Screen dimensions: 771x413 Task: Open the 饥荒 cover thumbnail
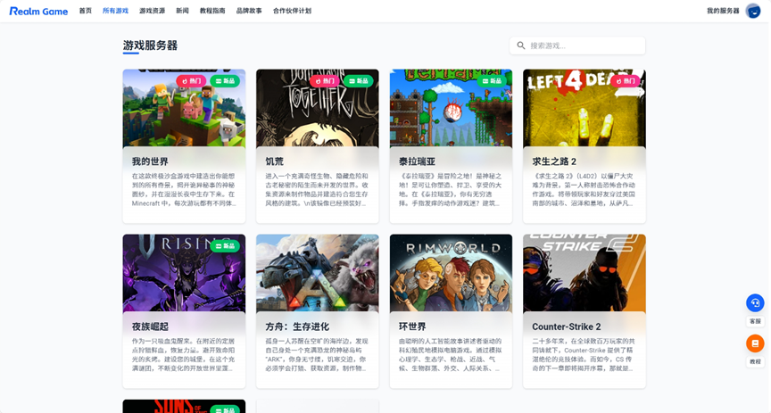[317, 108]
